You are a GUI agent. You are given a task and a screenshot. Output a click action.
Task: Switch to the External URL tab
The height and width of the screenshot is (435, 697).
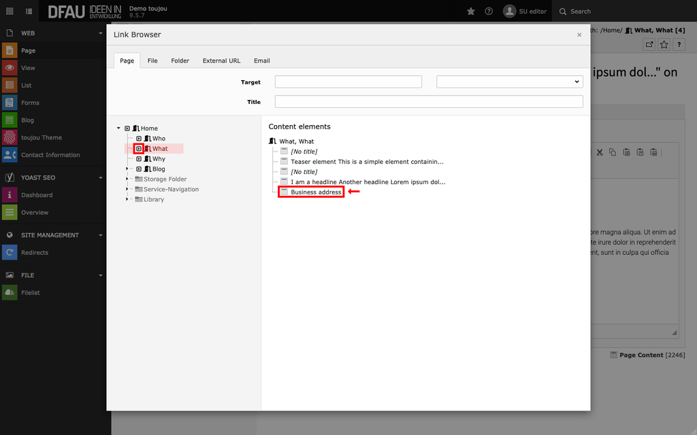[221, 60]
